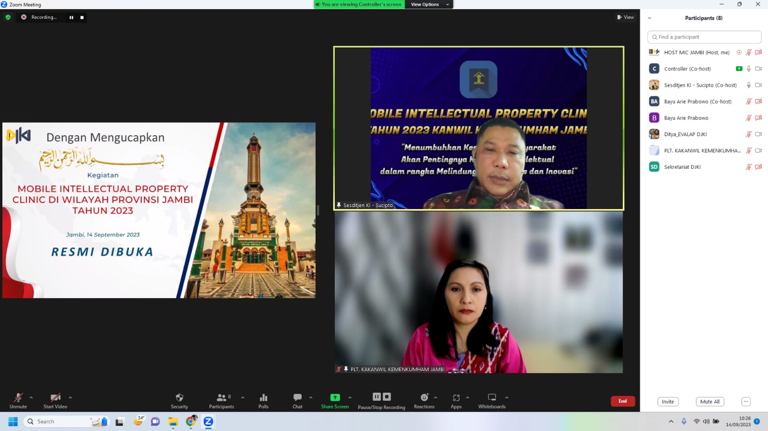Image resolution: width=768 pixels, height=431 pixels.
Task: Open the Chat panel
Action: tap(297, 401)
